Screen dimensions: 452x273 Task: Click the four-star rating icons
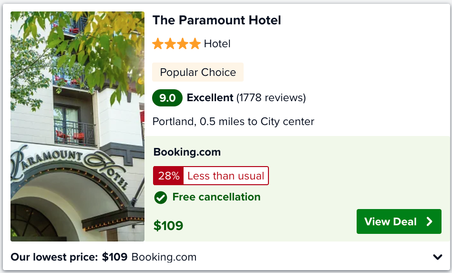coord(176,44)
